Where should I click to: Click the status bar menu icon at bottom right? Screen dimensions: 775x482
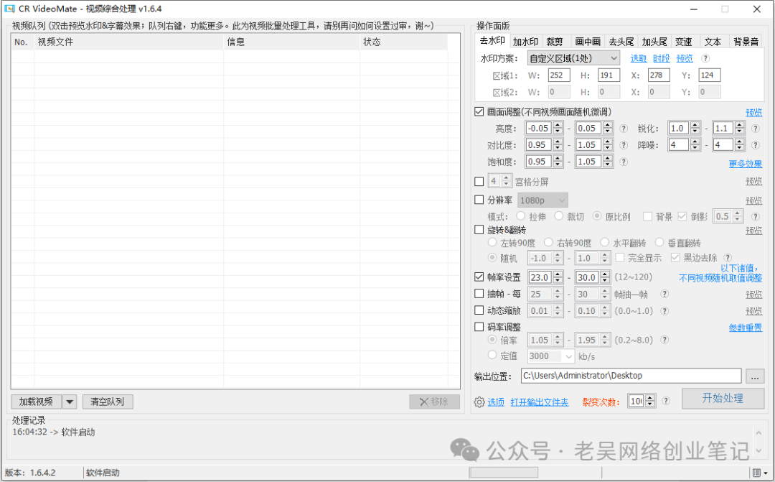click(x=756, y=472)
